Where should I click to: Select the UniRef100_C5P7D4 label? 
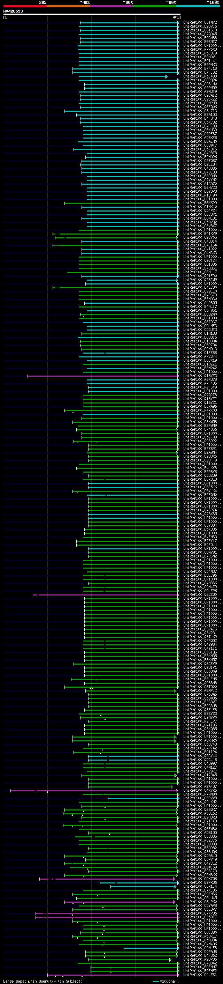(x=200, y=345)
